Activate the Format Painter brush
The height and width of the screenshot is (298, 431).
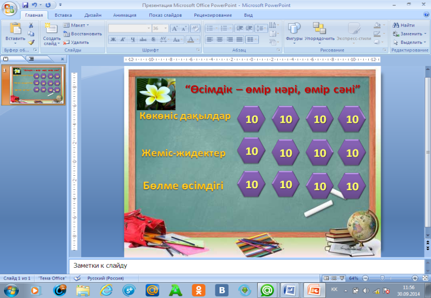pyautogui.click(x=31, y=42)
